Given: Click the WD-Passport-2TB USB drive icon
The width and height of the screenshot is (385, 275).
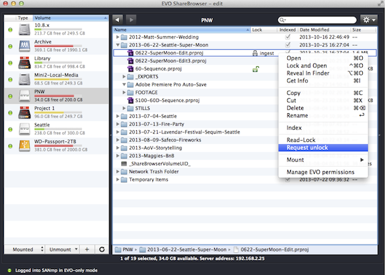Looking at the screenshot, I should point(25,146).
